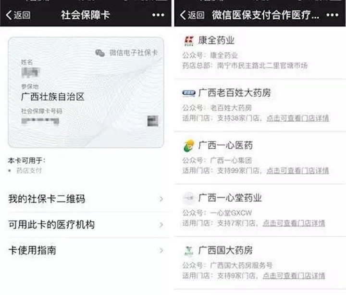This screenshot has height=295, width=346.
Task: Tap the 微信电子社保卡 card image
Action: point(86,92)
